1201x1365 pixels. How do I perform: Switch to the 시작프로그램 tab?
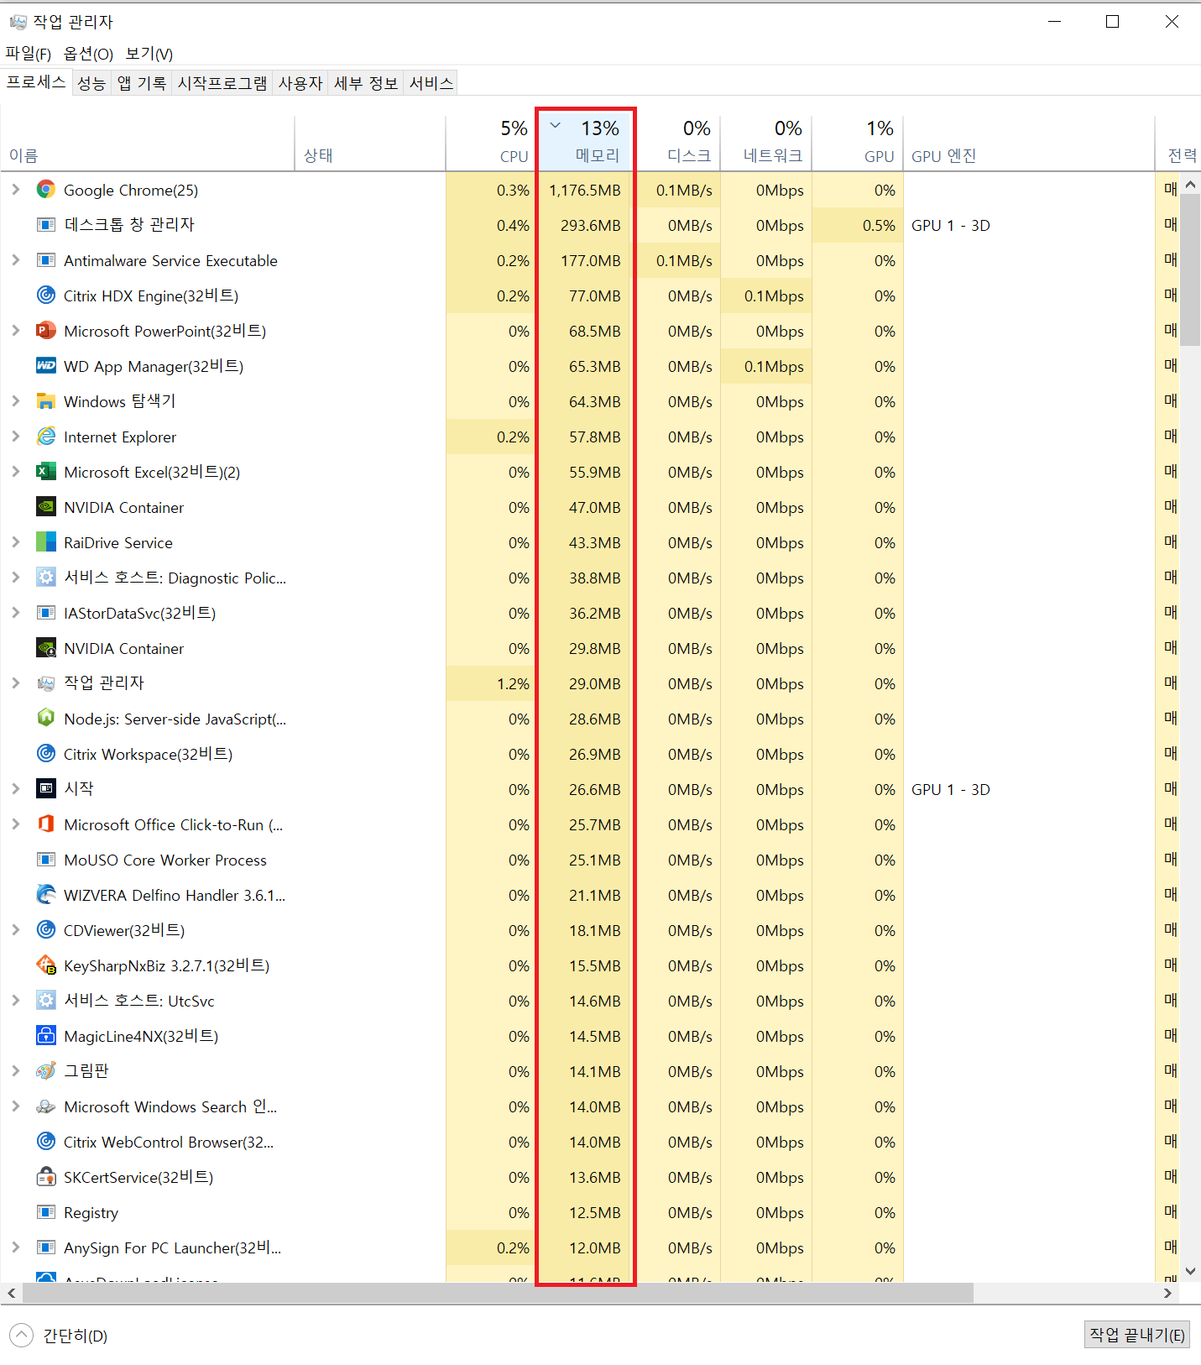click(x=222, y=83)
